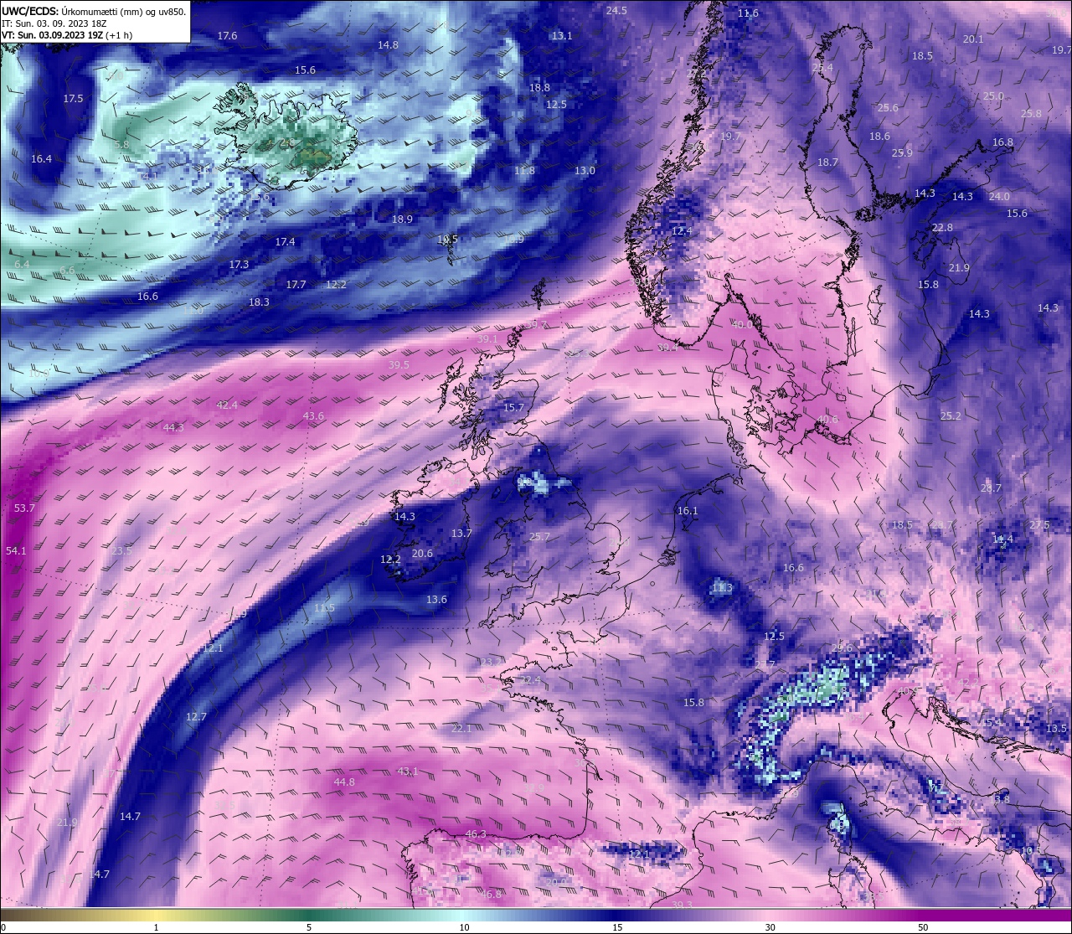Click the 44.8 value west of Biscay
The width and height of the screenshot is (1072, 934).
pos(344,782)
